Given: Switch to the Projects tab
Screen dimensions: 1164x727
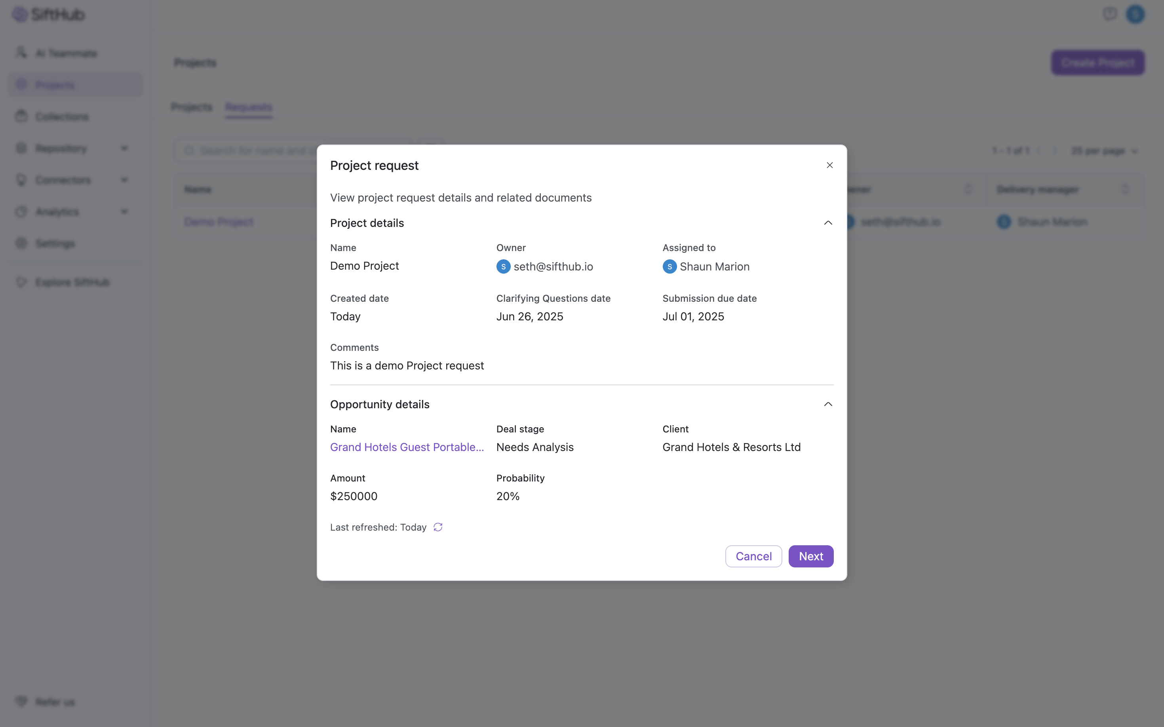Looking at the screenshot, I should pyautogui.click(x=191, y=107).
